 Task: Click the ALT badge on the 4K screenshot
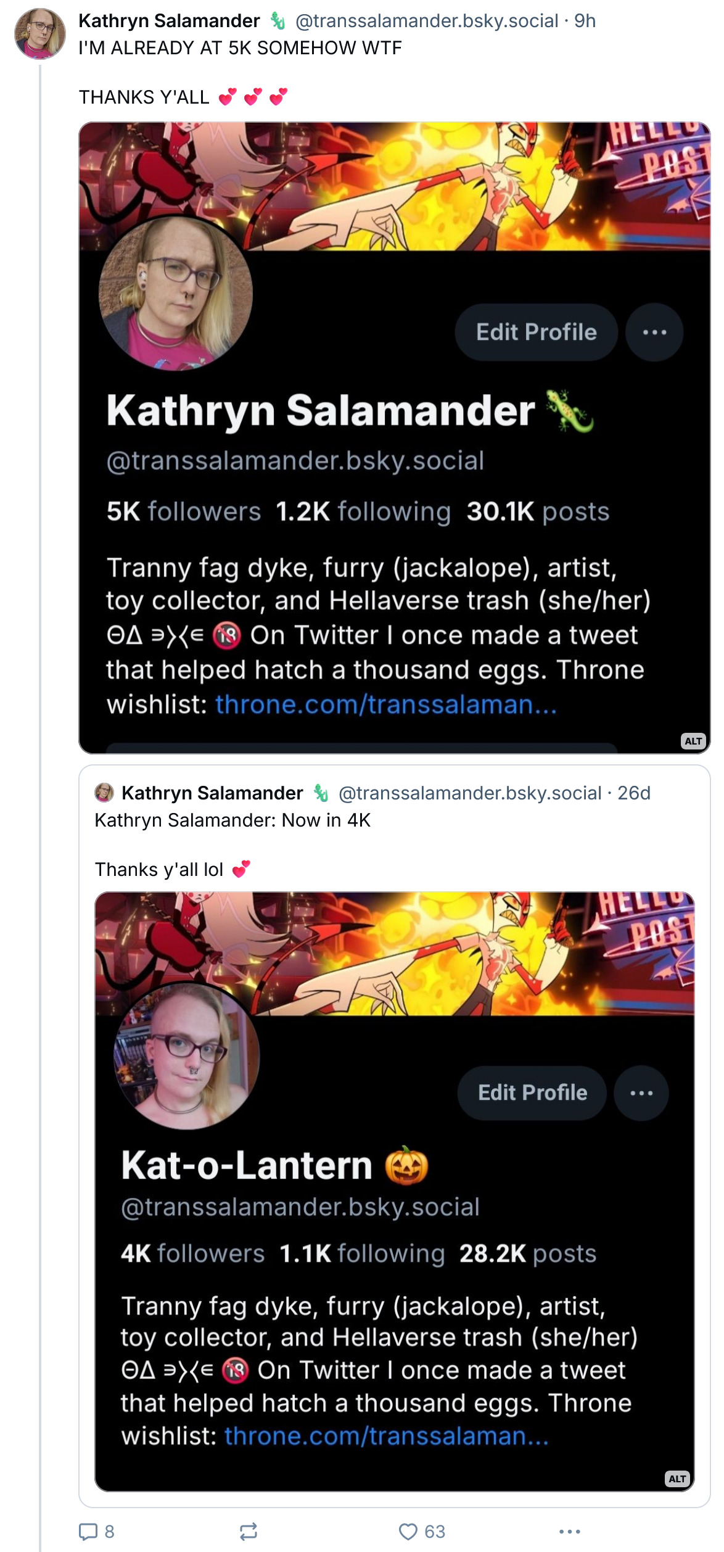click(x=677, y=1479)
